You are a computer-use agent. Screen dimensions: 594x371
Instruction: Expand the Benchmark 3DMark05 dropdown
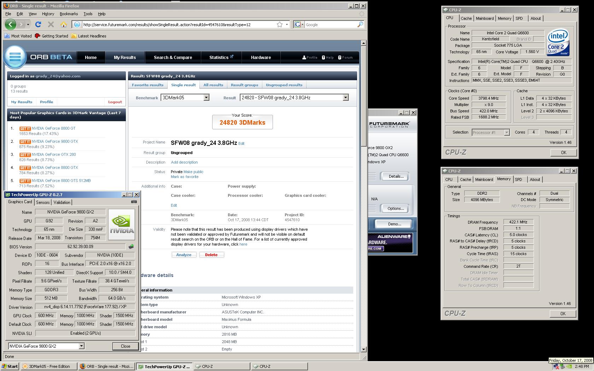[206, 98]
